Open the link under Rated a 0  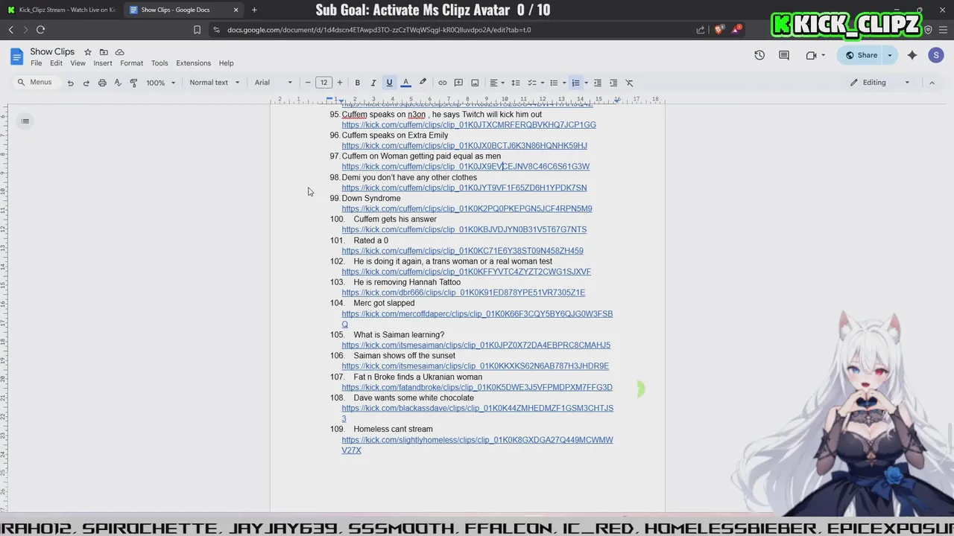point(462,251)
